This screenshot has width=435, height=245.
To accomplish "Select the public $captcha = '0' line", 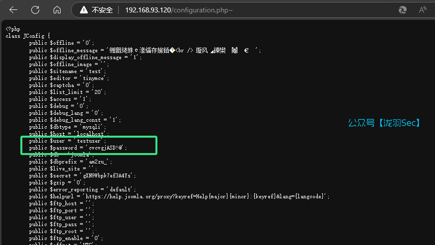I will (x=62, y=85).
